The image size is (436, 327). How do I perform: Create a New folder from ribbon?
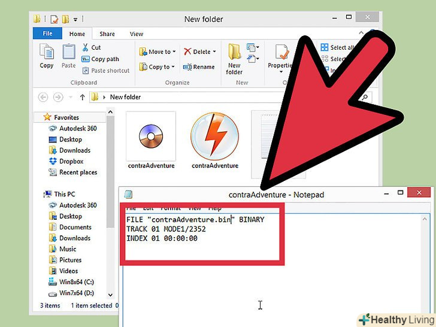[x=234, y=59]
